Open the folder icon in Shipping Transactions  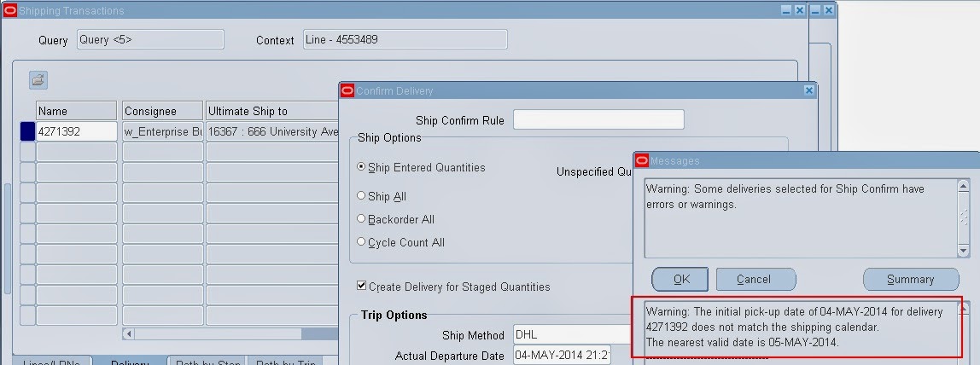click(38, 80)
